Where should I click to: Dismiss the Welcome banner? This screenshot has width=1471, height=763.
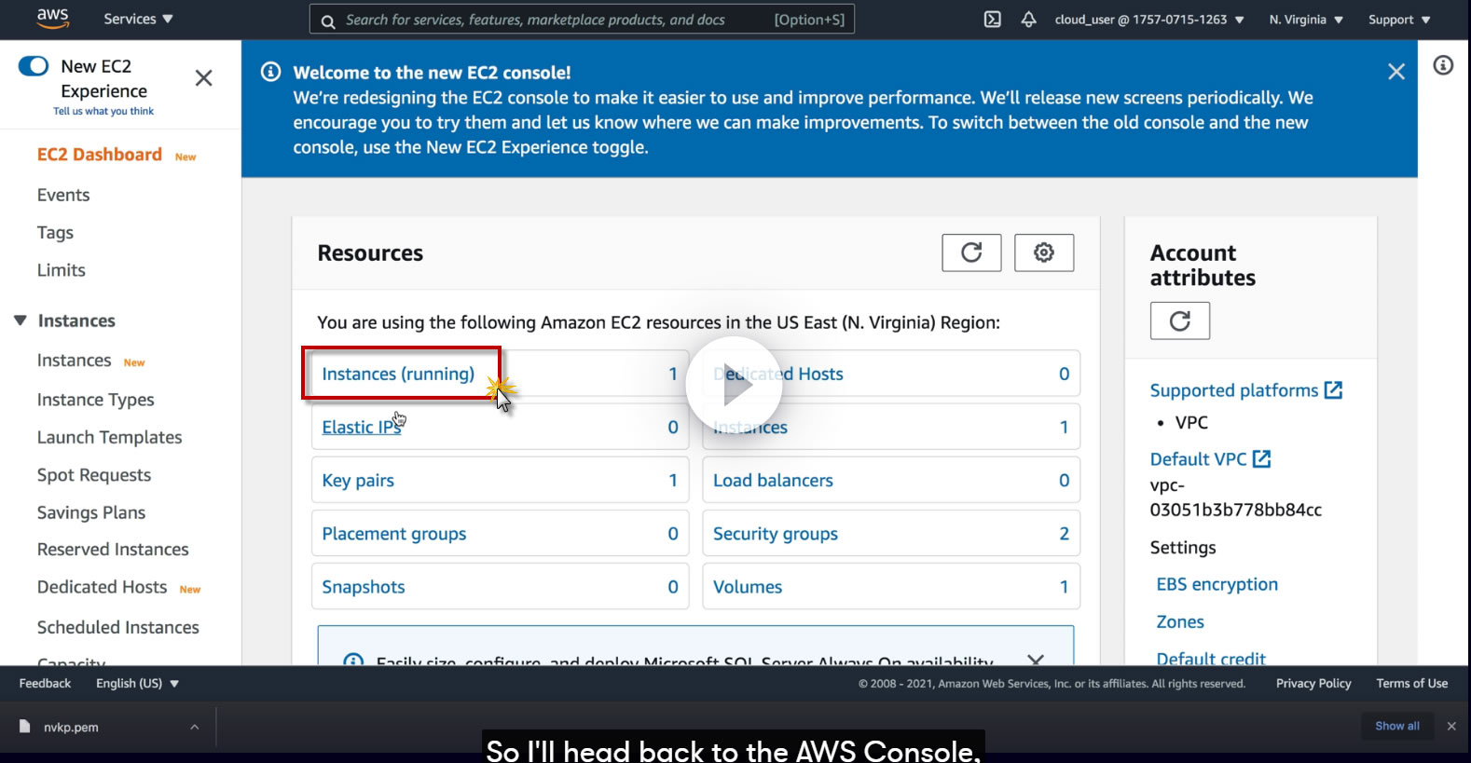pyautogui.click(x=1396, y=72)
